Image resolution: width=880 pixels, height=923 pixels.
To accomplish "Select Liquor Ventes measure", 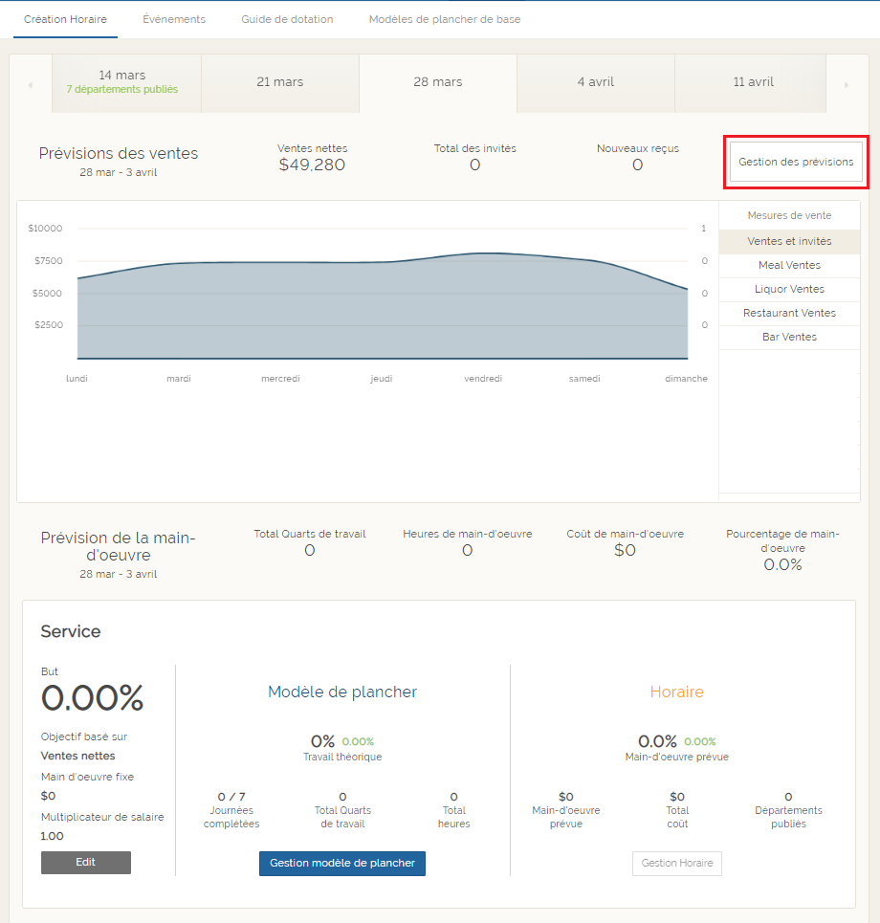I will pos(789,290).
